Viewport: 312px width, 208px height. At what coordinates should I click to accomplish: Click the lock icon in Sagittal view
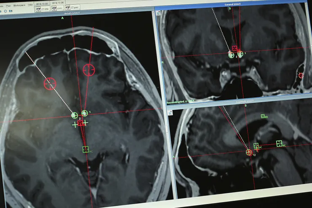pos(170,113)
